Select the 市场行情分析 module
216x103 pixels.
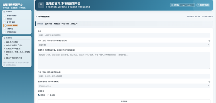click(x=10, y=16)
